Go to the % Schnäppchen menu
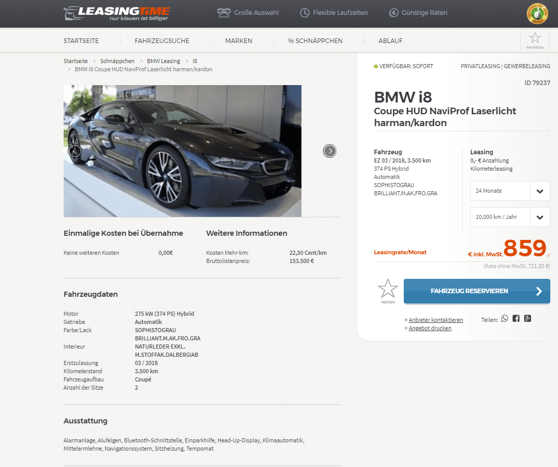This screenshot has height=467, width=558. (x=315, y=41)
